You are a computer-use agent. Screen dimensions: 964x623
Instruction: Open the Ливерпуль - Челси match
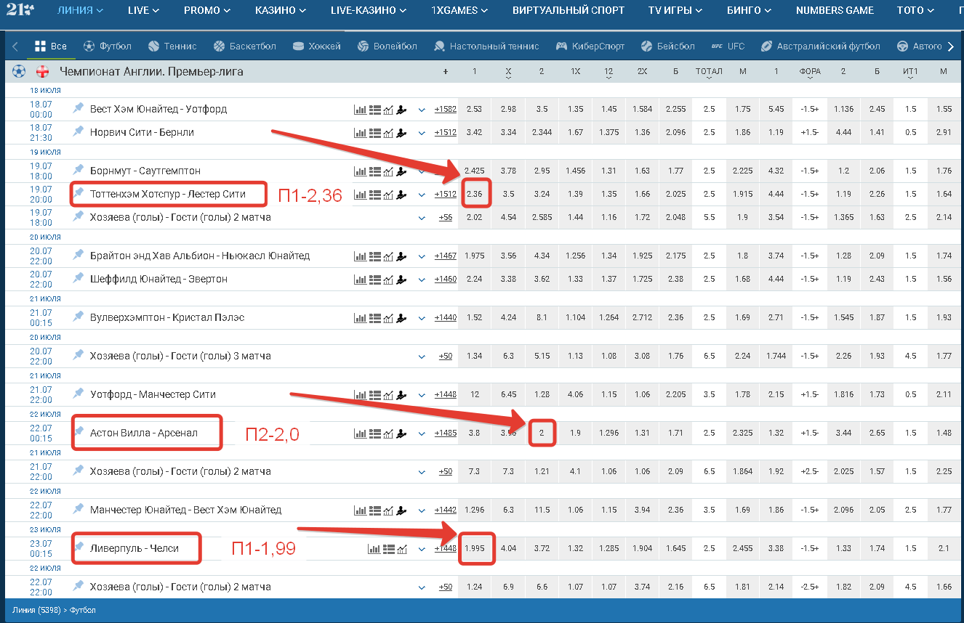[134, 548]
